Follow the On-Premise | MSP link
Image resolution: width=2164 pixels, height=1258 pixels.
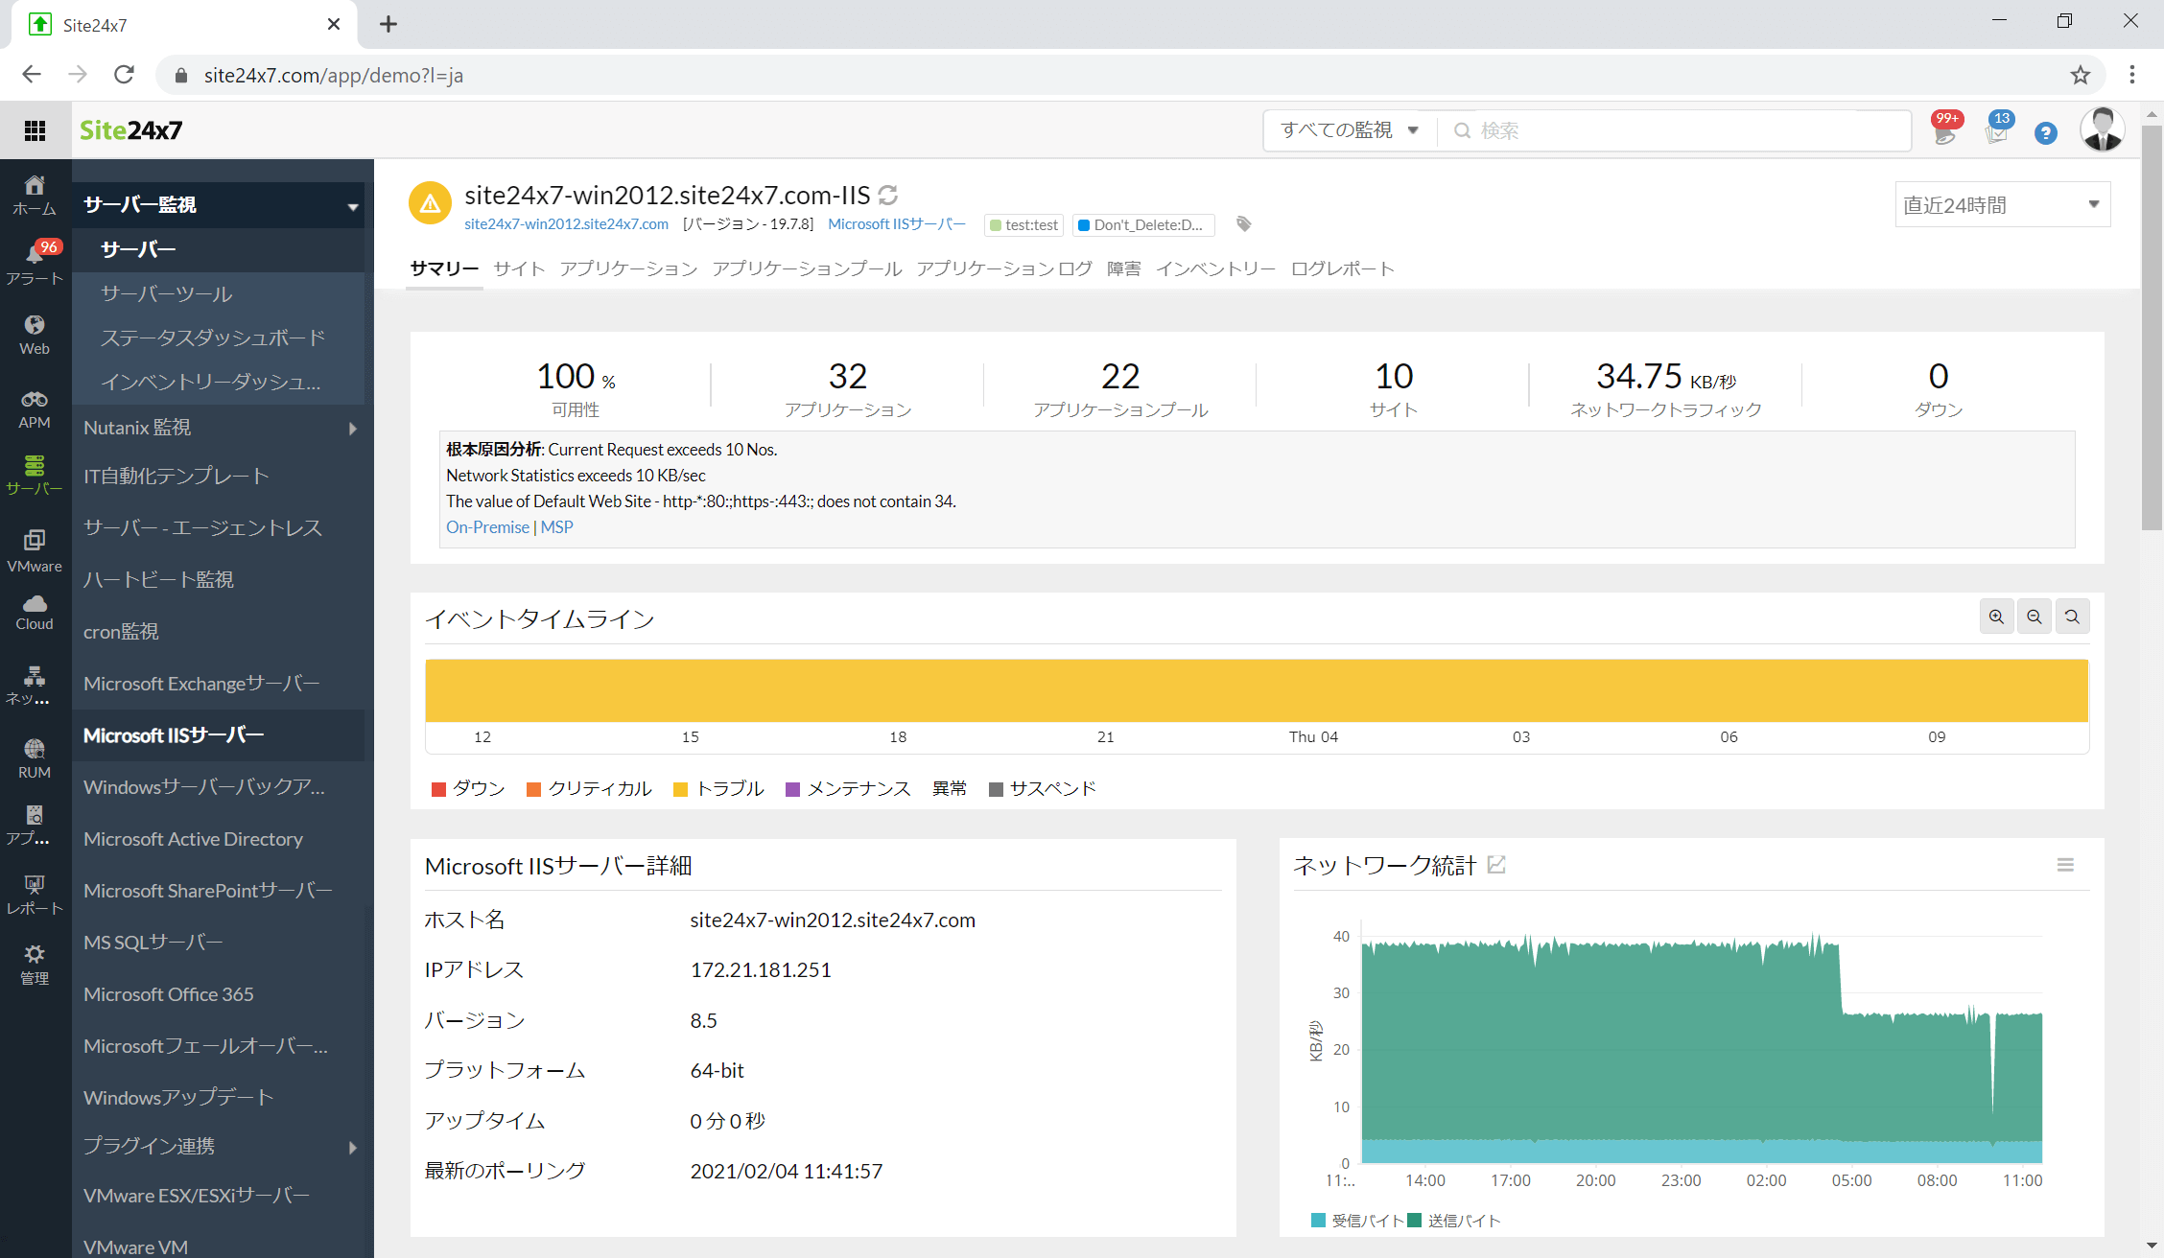509,527
